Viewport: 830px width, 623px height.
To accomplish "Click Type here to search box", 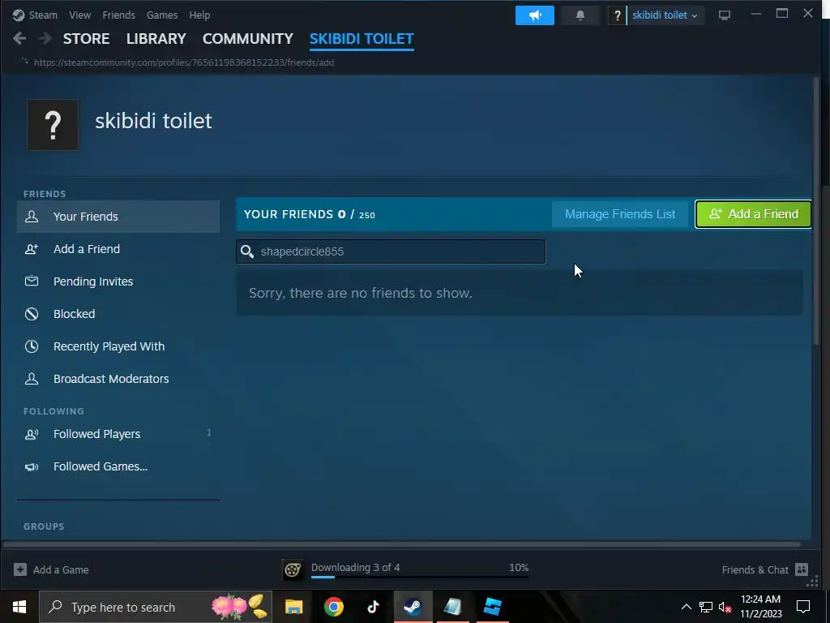I will (156, 607).
